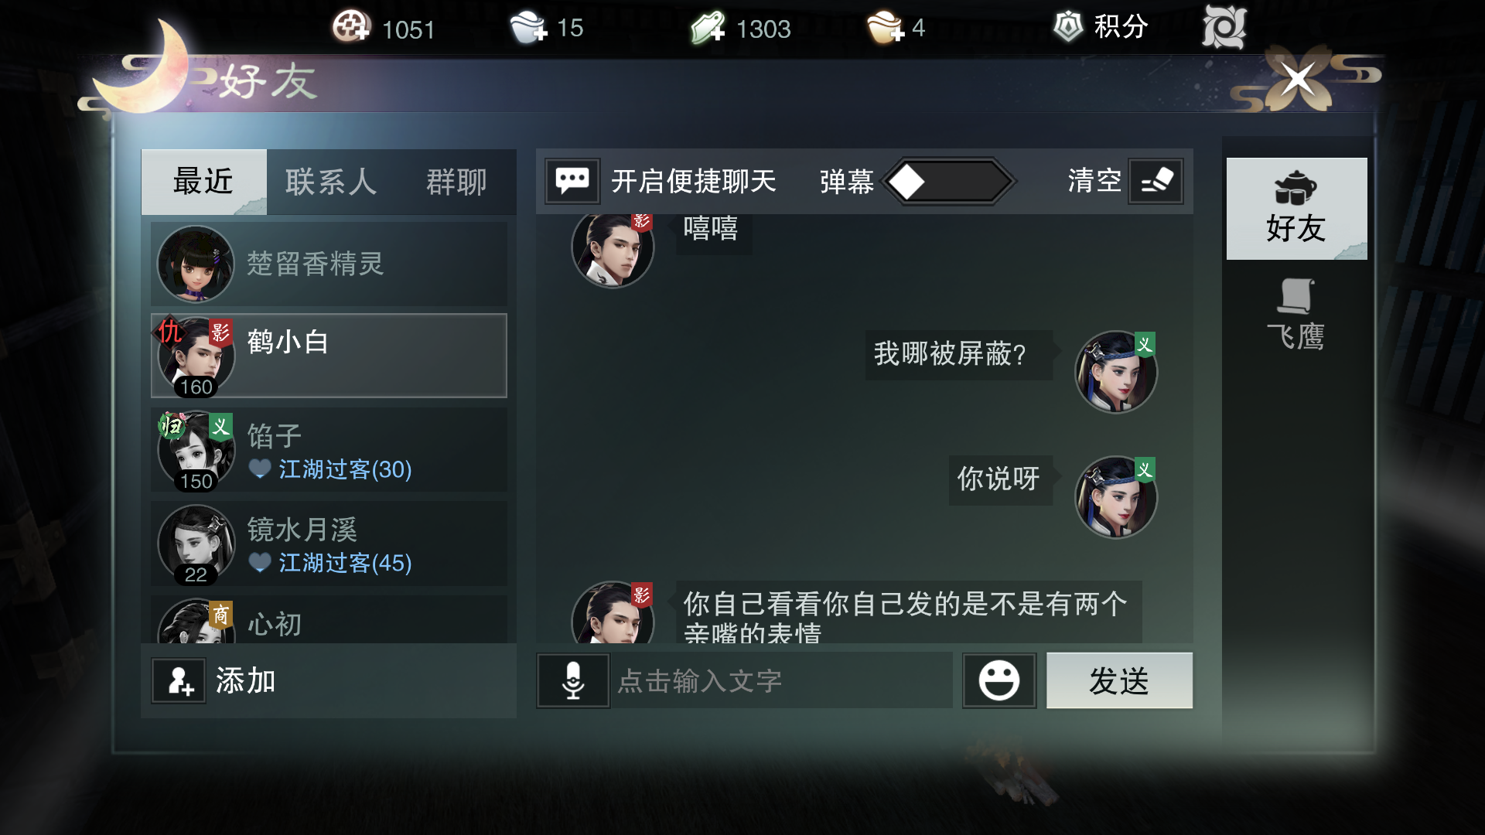Open the 开启便捷聊天 speech bubble icon

[x=572, y=181]
